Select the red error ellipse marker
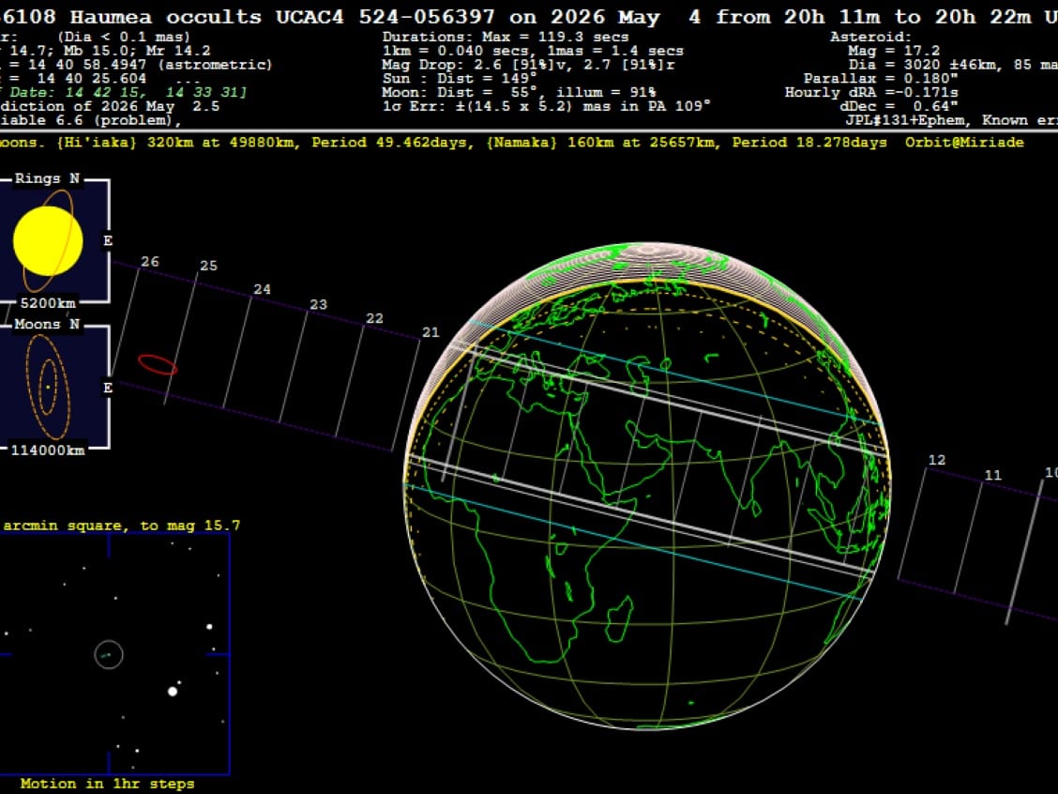This screenshot has width=1058, height=794. (158, 364)
